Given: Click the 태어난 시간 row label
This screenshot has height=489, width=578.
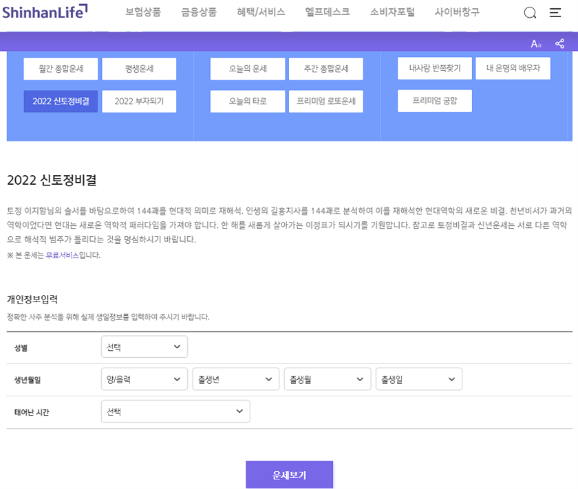Looking at the screenshot, I should (32, 413).
